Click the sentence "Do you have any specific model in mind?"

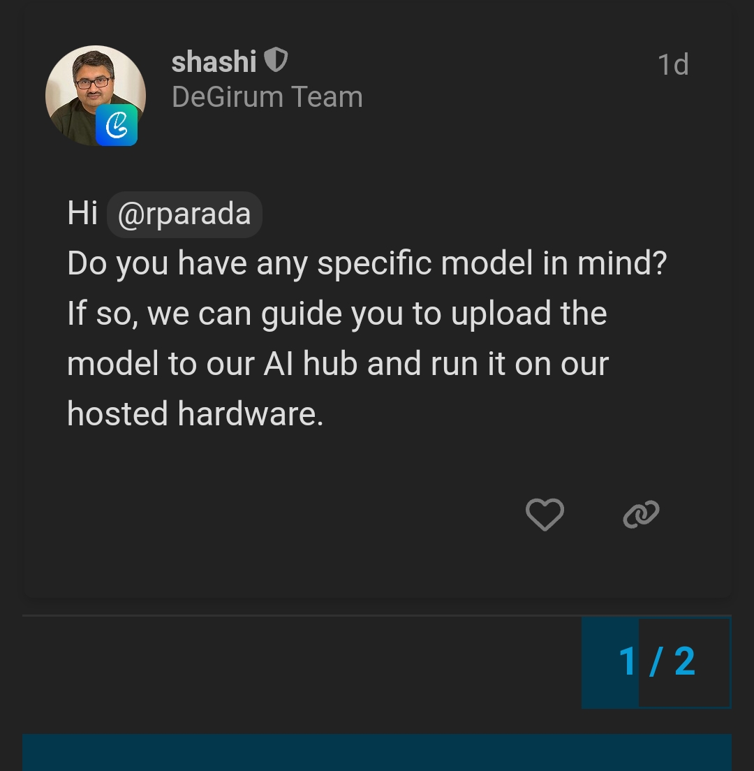367,264
